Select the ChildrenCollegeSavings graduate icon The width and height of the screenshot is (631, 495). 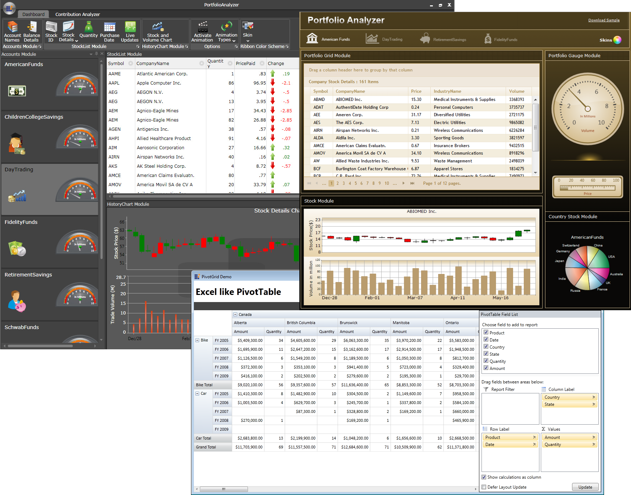pyautogui.click(x=16, y=143)
